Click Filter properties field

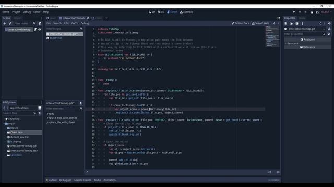[305, 34]
